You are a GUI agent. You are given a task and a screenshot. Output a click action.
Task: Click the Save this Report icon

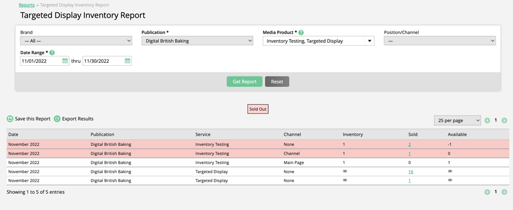(x=10, y=119)
